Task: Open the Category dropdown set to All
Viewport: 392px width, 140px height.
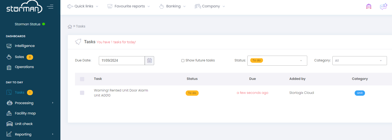Action: (x=359, y=61)
